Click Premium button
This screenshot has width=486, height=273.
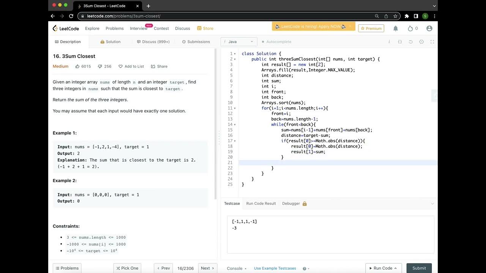371,28
